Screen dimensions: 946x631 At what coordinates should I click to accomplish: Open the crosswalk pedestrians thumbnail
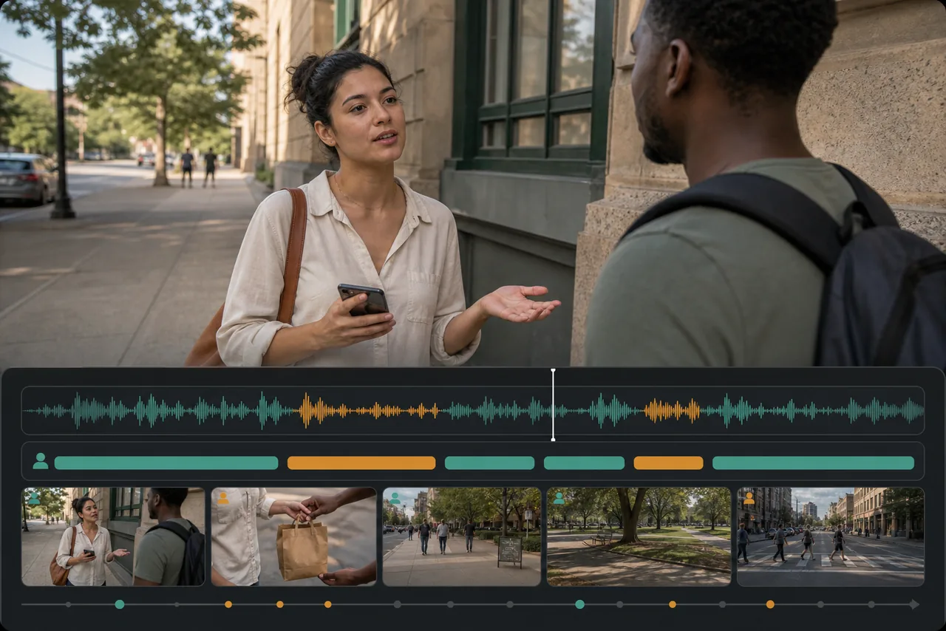pos(831,536)
